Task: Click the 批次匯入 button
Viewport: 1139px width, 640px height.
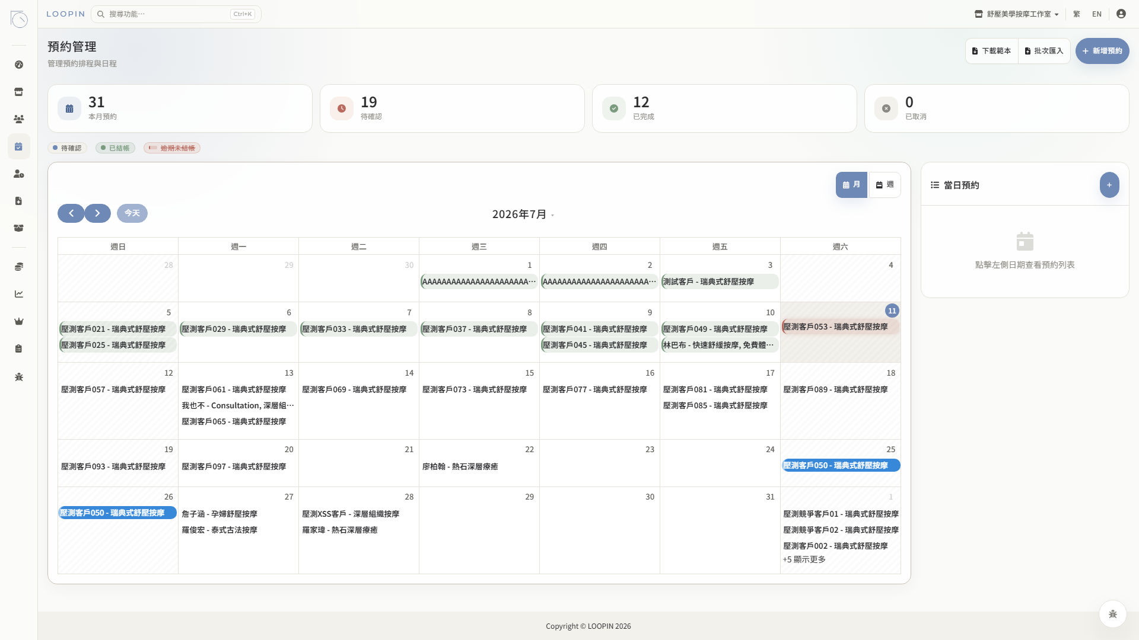Action: point(1044,51)
